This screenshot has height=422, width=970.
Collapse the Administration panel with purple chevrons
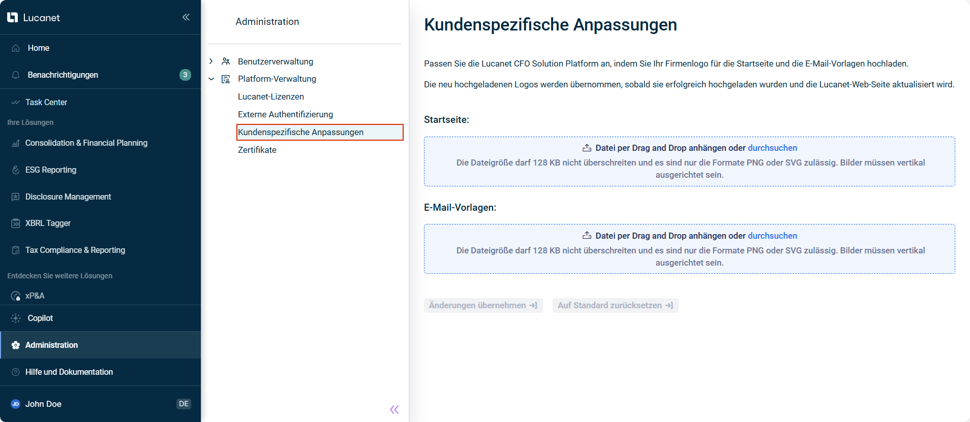pyautogui.click(x=394, y=409)
